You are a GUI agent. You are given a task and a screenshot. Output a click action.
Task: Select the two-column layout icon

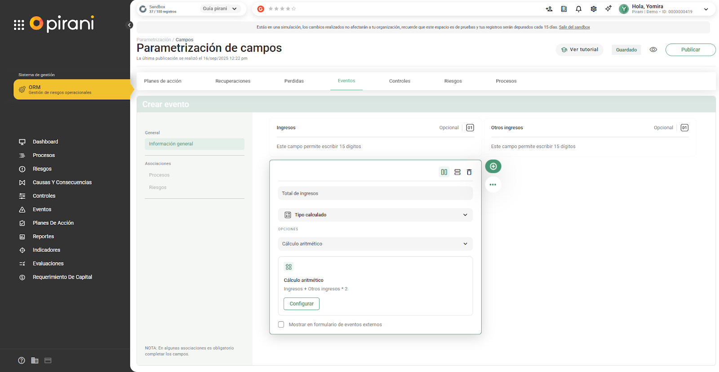[444, 172]
